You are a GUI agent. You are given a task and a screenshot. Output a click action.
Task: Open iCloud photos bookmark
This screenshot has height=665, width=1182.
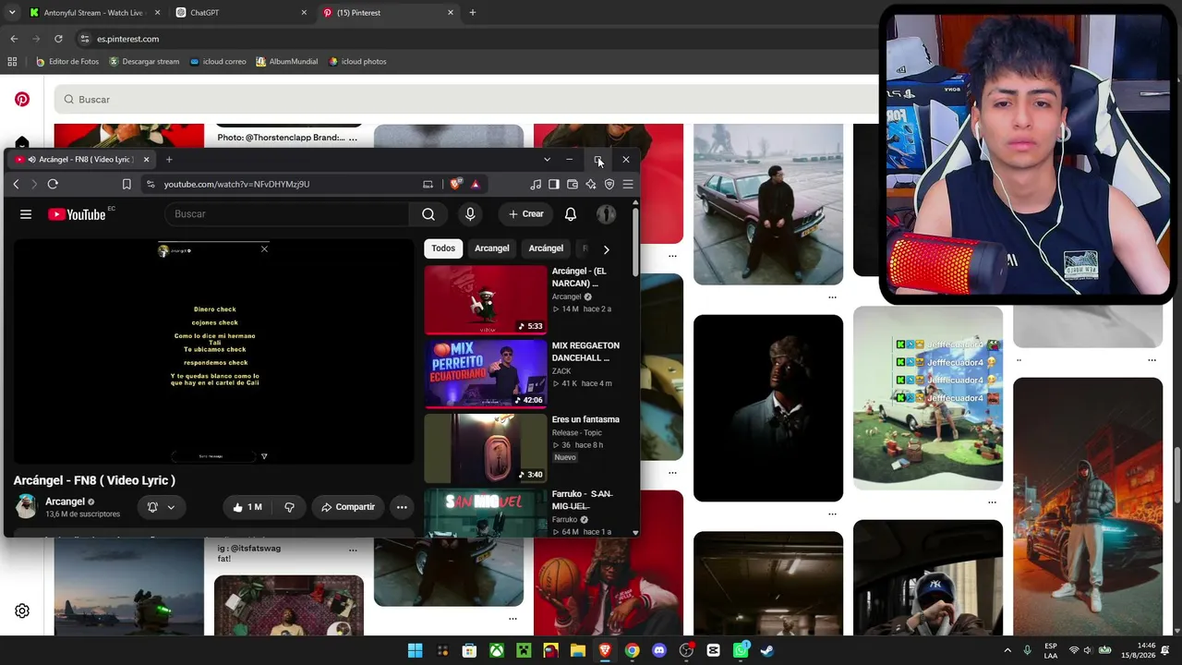point(356,62)
